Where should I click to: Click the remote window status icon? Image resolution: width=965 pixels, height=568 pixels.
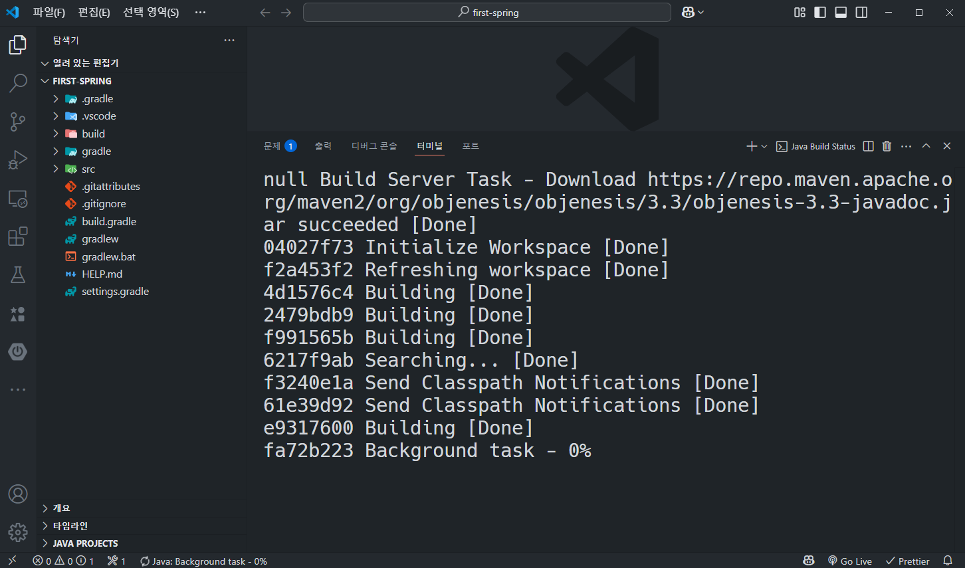pyautogui.click(x=12, y=561)
